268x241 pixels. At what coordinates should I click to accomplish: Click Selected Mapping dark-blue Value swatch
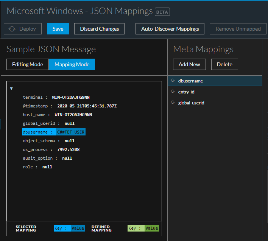tap(78, 229)
